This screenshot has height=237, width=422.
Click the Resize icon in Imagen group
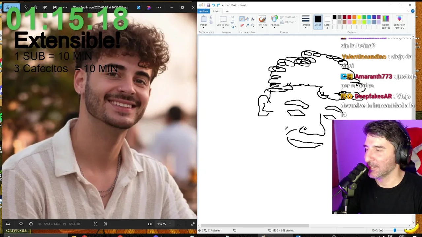[233, 22]
